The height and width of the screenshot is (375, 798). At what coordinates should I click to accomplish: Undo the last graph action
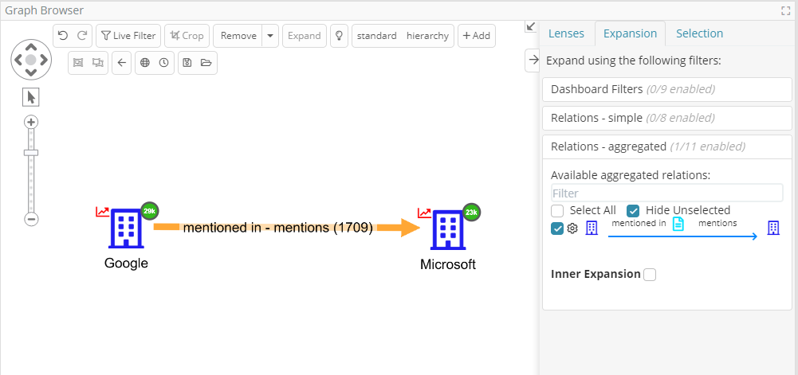click(x=63, y=36)
